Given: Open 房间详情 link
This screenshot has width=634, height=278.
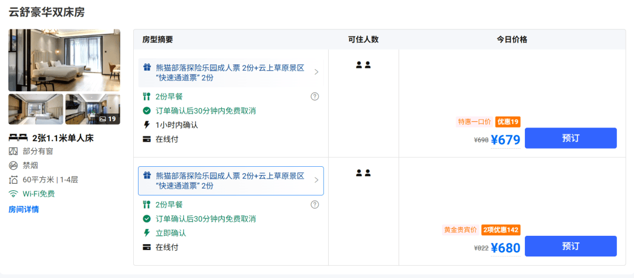Looking at the screenshot, I should [x=24, y=210].
